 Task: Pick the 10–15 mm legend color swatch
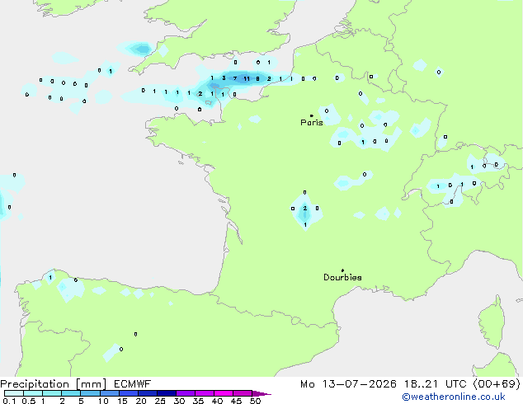point(109,393)
